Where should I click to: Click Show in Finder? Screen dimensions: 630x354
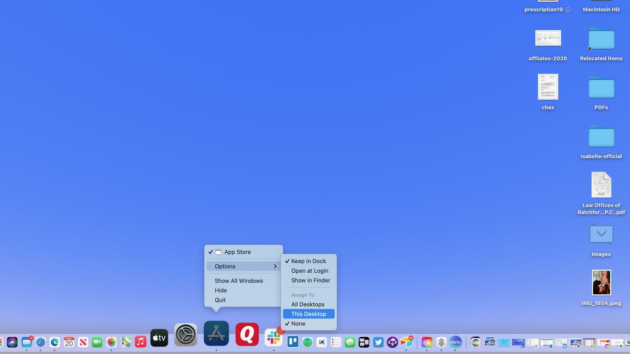310,280
